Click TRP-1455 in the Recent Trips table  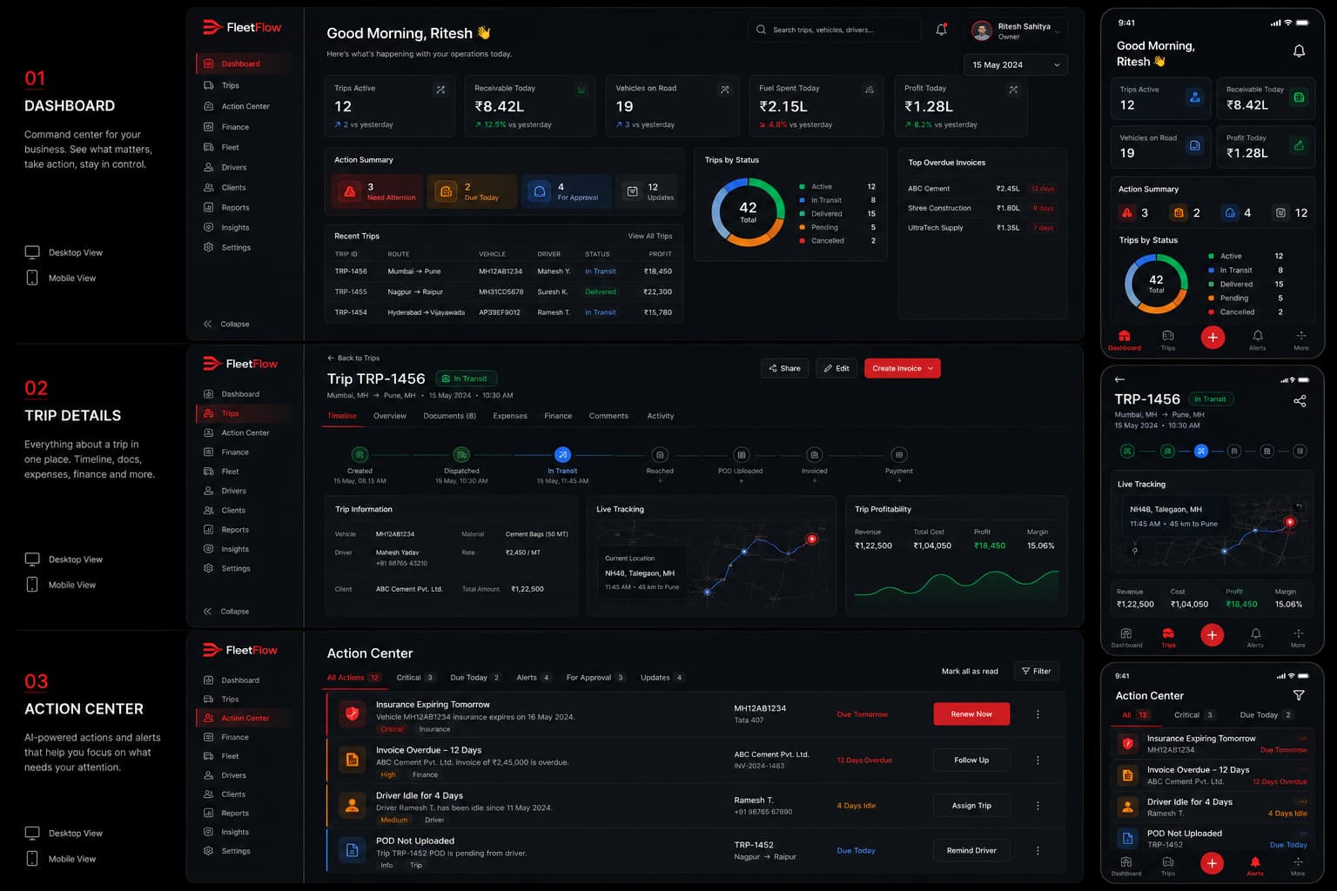click(x=351, y=292)
